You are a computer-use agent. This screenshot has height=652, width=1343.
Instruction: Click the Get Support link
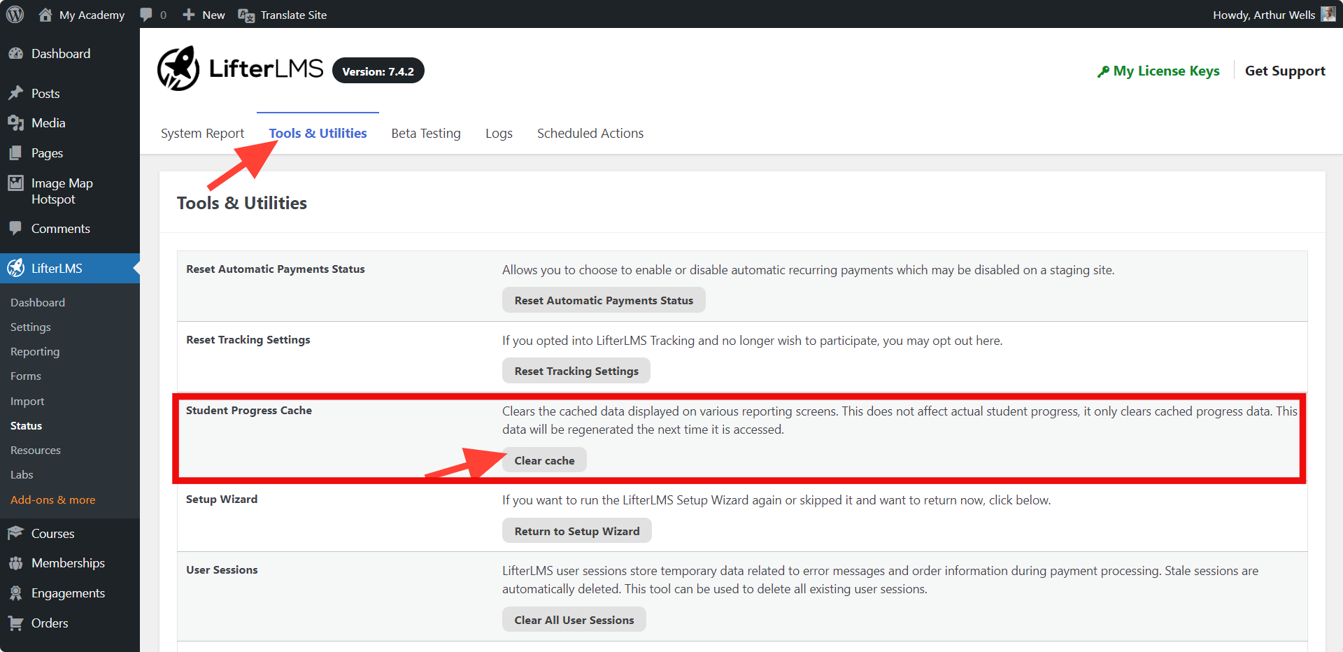[1285, 71]
